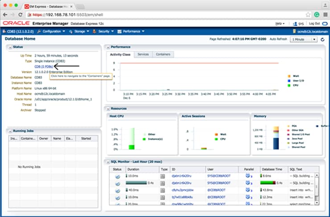
Task: Switch to the Containers tab
Action: coord(163,54)
